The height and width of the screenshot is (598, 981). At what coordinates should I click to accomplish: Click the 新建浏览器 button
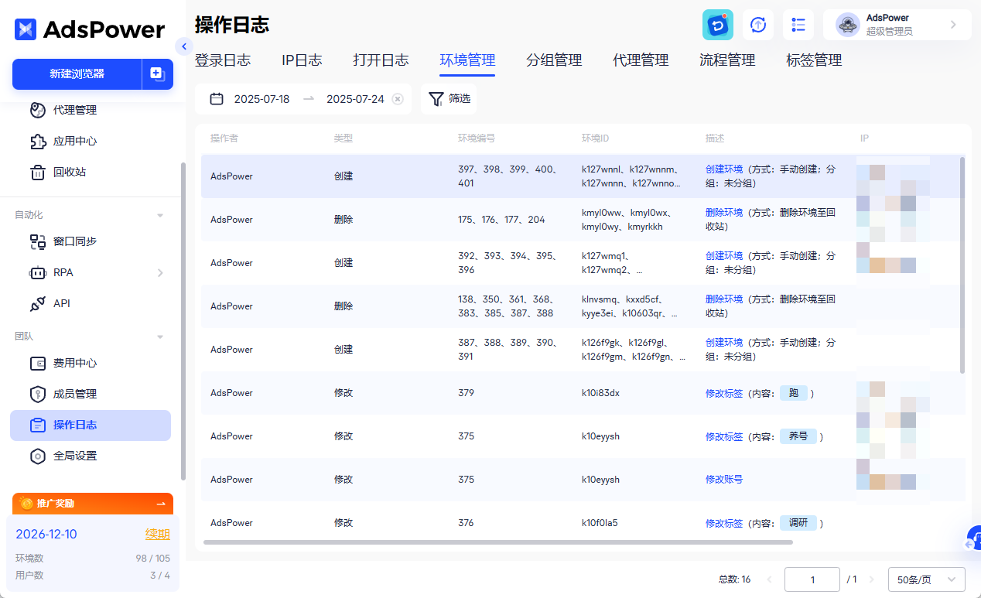pyautogui.click(x=77, y=74)
